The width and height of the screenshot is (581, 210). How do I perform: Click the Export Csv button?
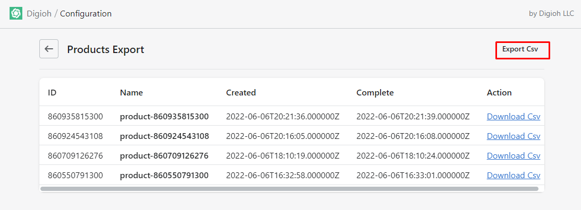(x=523, y=50)
